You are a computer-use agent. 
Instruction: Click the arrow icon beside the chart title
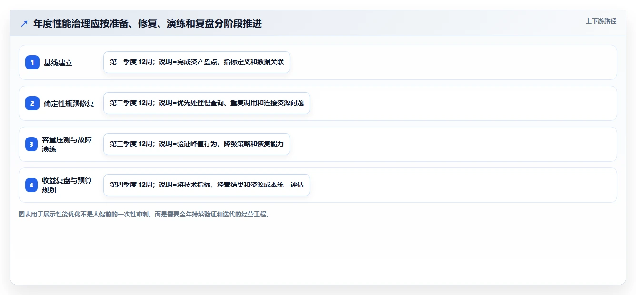[24, 23]
